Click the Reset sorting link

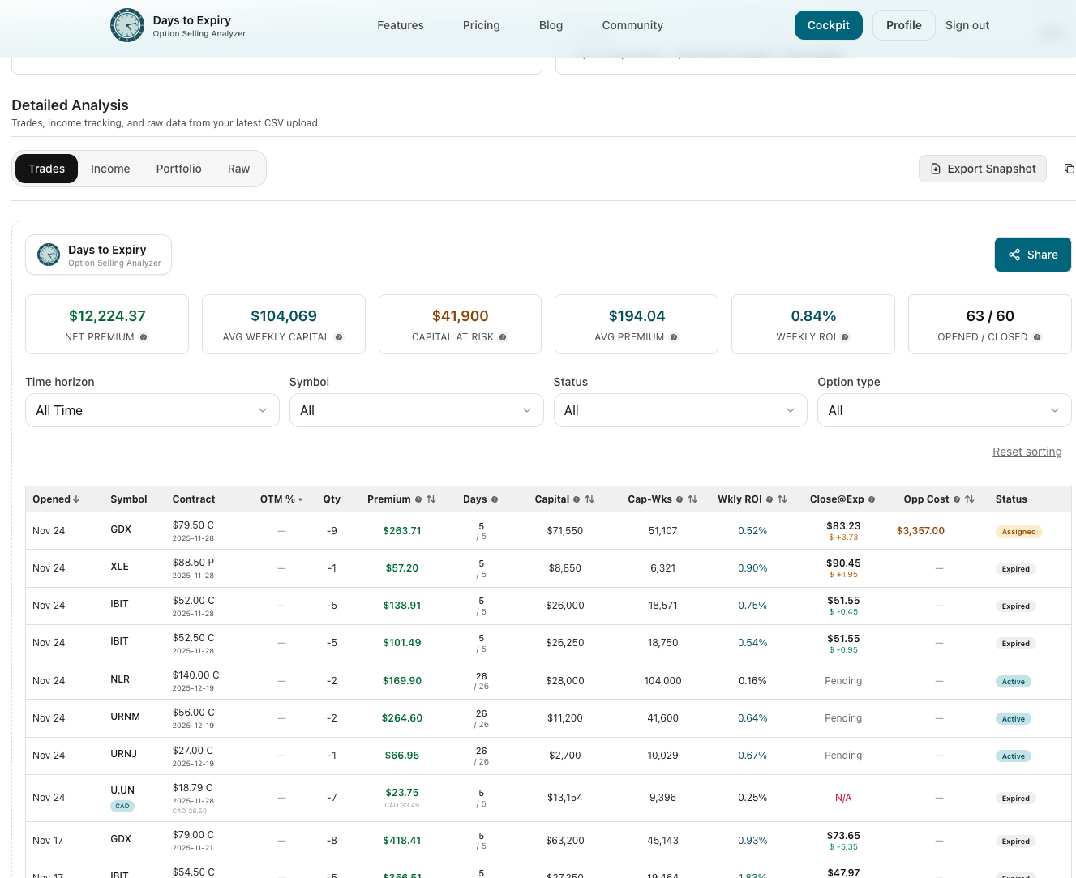tap(1027, 452)
